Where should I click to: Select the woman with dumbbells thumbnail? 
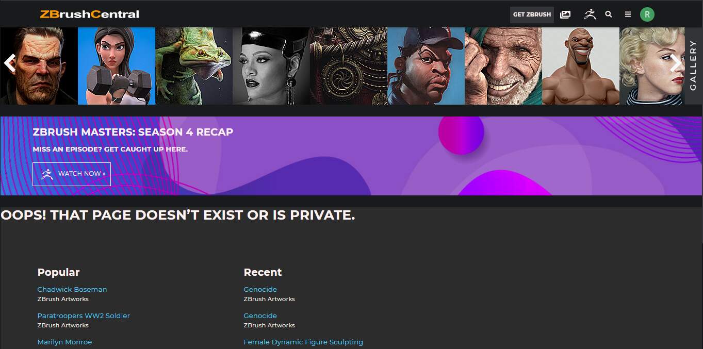(x=117, y=66)
